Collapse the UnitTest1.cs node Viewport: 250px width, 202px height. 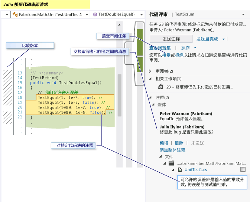click(x=173, y=170)
